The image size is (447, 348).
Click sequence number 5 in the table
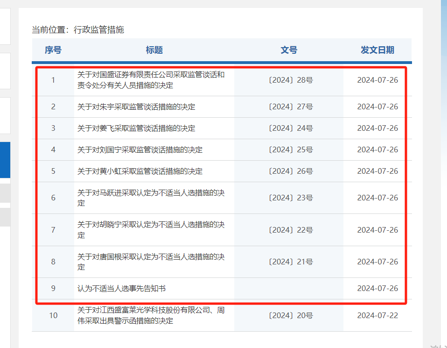tap(53, 171)
